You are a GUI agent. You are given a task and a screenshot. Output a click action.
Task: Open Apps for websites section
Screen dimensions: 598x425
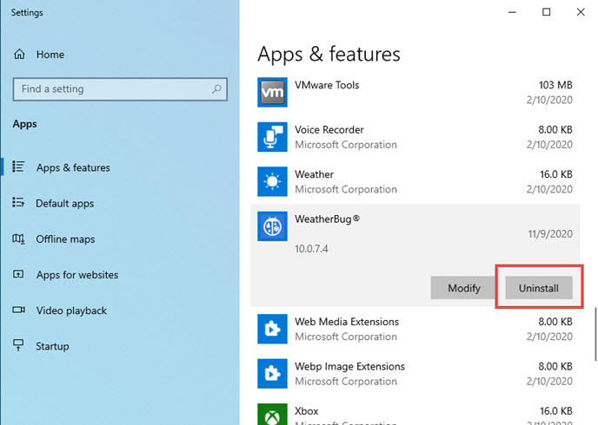[77, 275]
